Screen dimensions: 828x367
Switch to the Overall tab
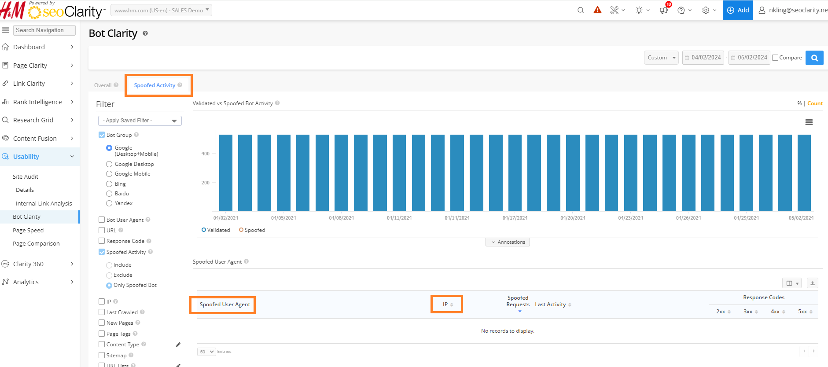click(103, 85)
